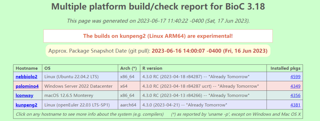Click the red kunpeng2 experimental builds notice
The width and height of the screenshot is (320, 121).
tap(158, 36)
